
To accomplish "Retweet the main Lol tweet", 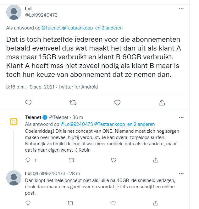I will pos(73,102).
